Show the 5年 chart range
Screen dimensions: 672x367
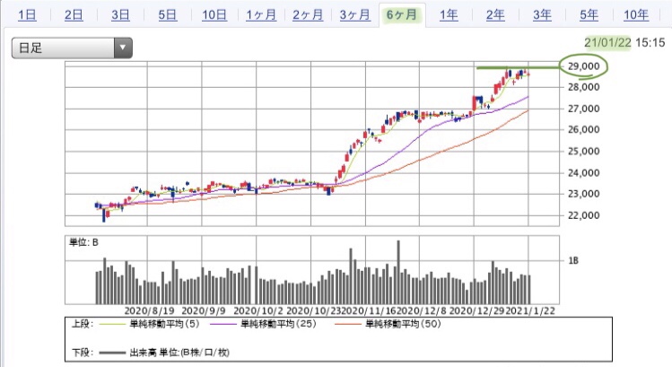(x=589, y=15)
